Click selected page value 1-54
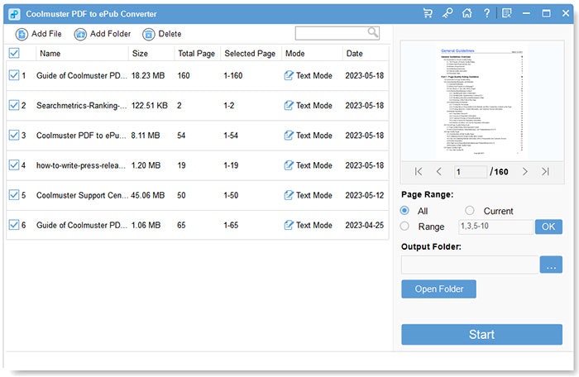This screenshot has width=579, height=377. pyautogui.click(x=231, y=136)
